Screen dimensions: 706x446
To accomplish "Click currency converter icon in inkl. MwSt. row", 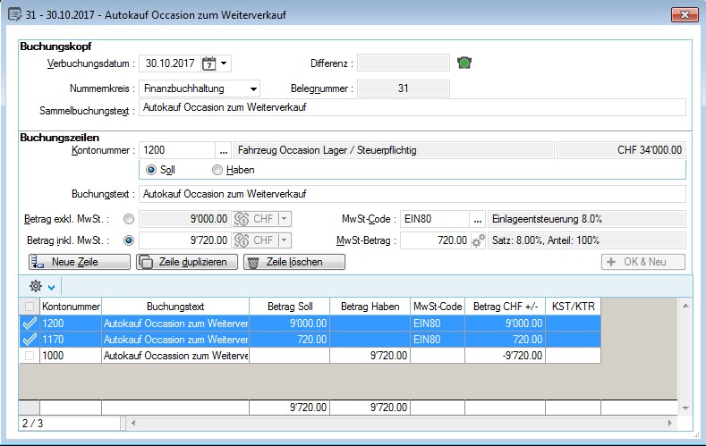I will [x=242, y=240].
